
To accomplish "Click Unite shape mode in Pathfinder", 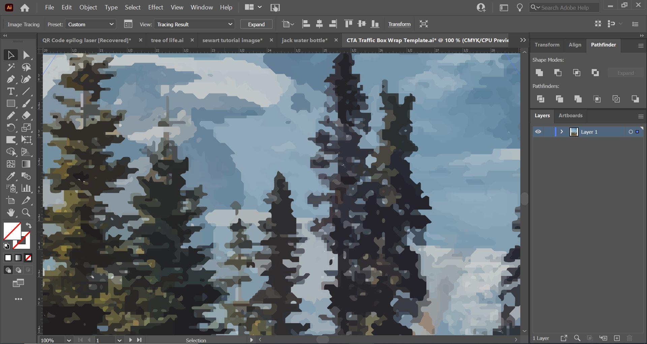I will pos(540,73).
